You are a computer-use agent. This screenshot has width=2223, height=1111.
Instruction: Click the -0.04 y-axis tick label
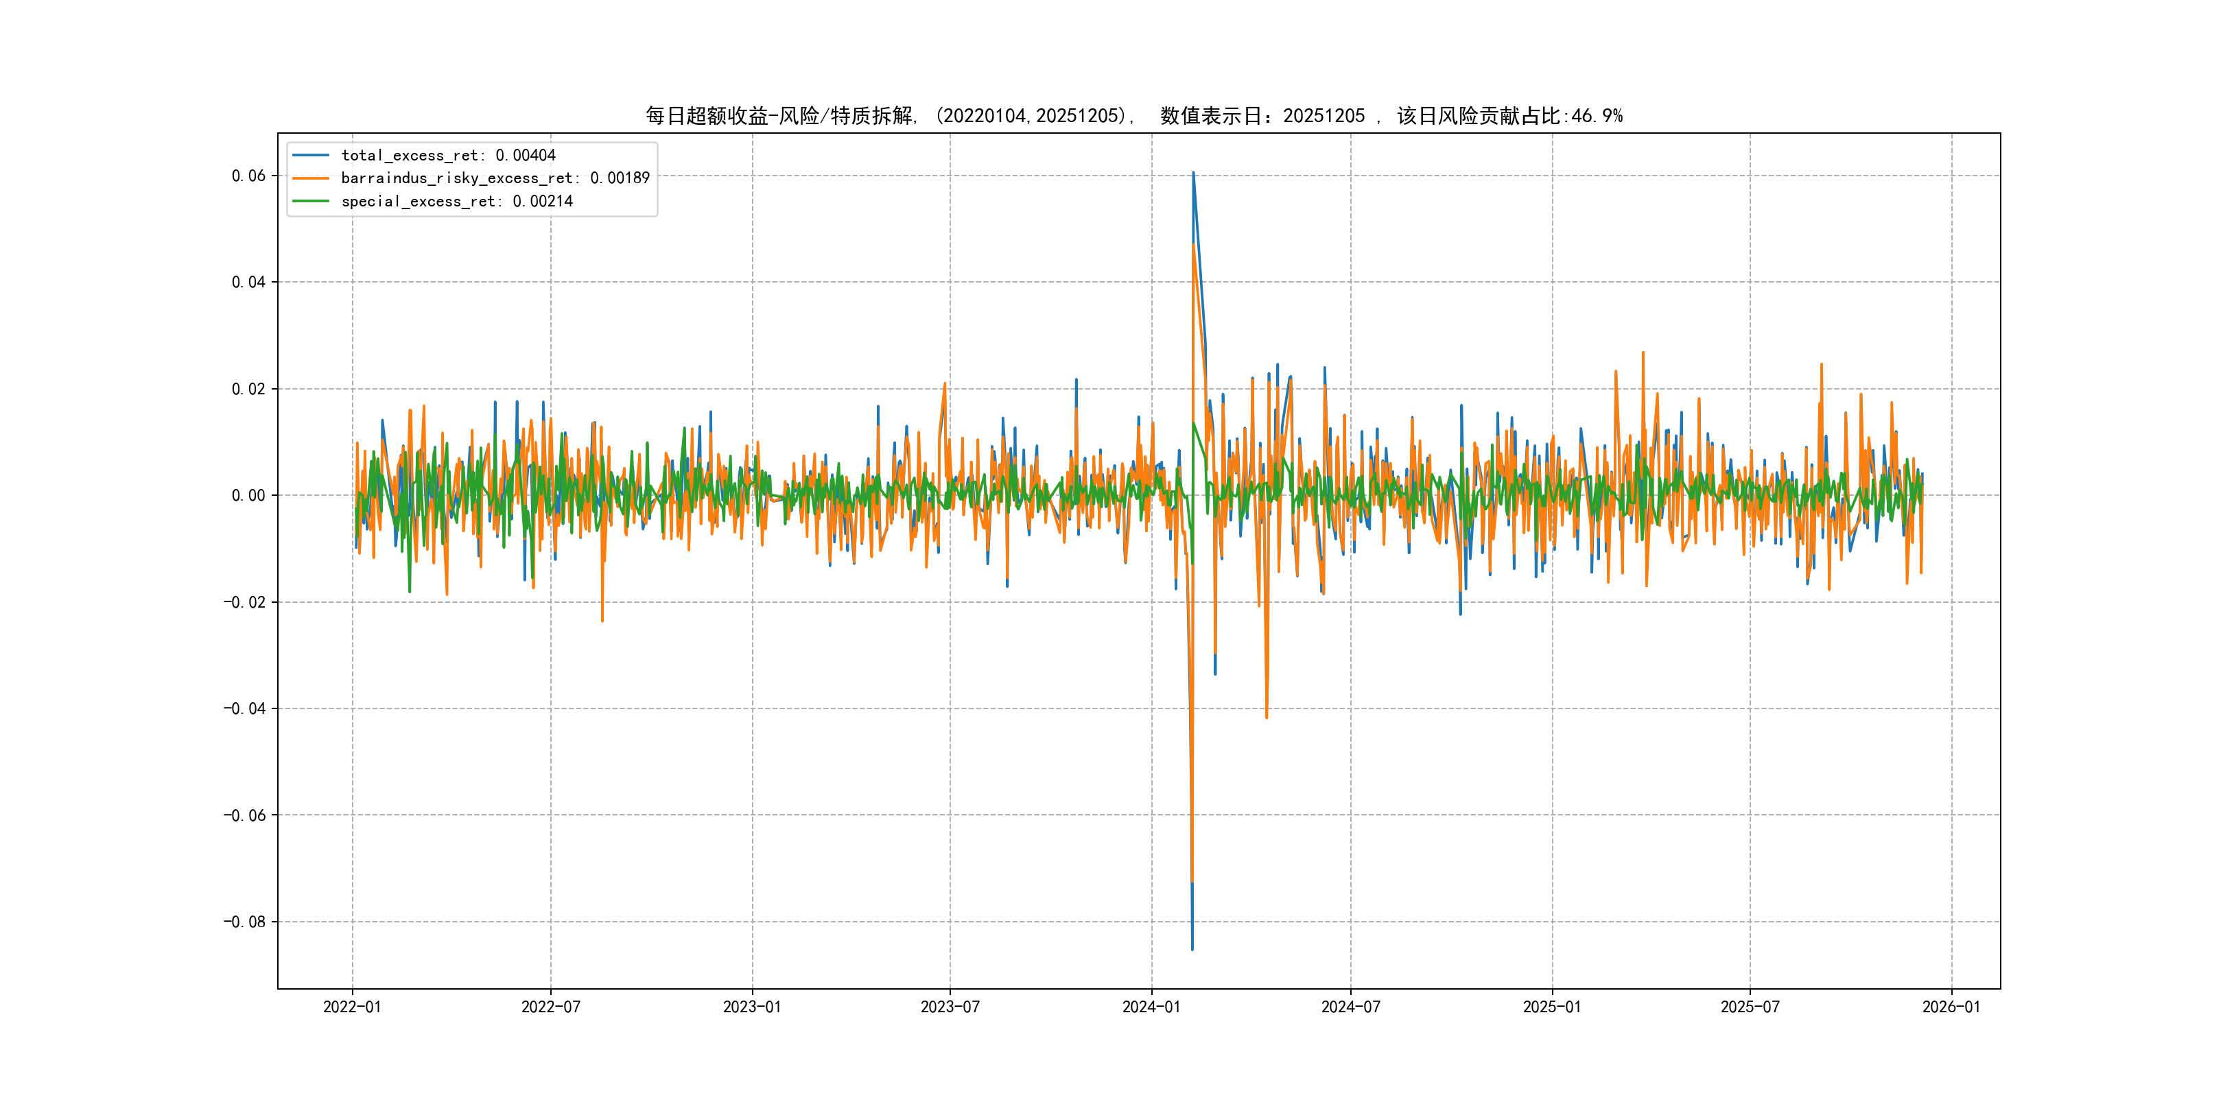[x=245, y=708]
